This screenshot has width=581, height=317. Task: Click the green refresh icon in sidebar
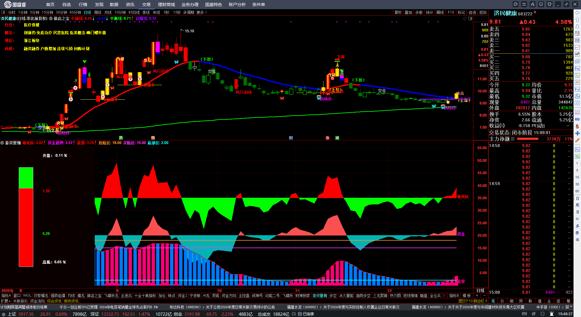pos(577,156)
